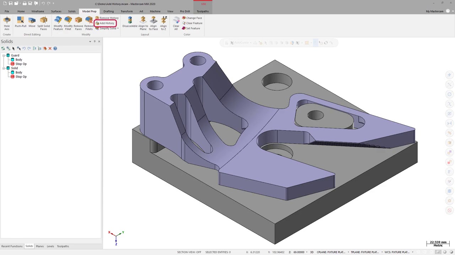Select the Remove Faces tool

pos(78,23)
